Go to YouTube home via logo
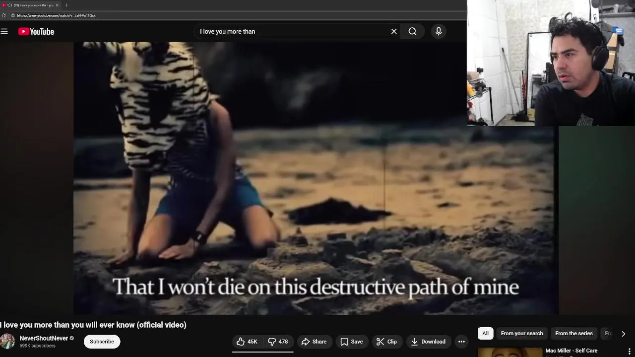This screenshot has height=357, width=635. click(36, 31)
